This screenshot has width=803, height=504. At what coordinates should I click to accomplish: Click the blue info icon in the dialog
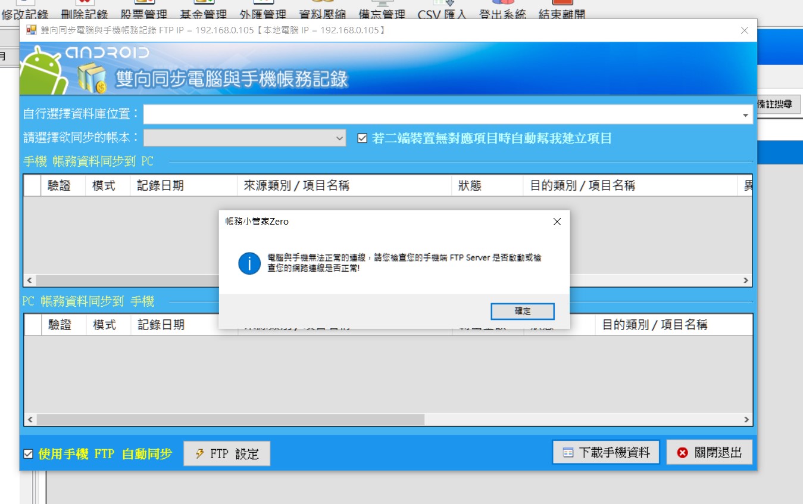tap(249, 263)
